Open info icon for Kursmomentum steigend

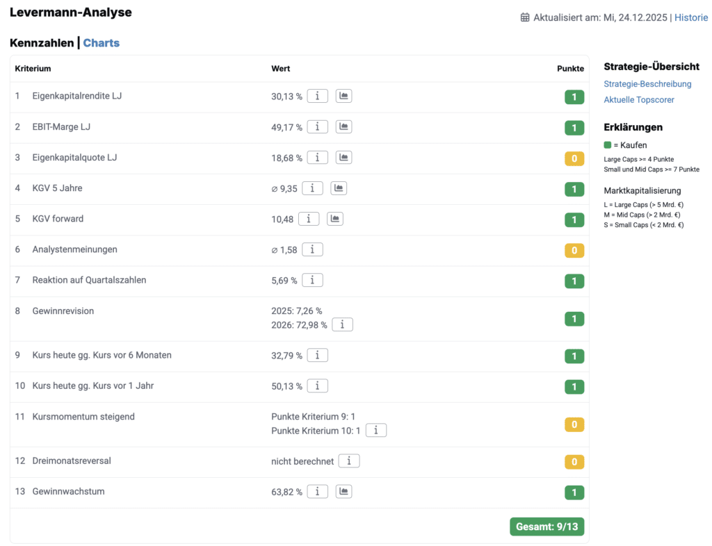pyautogui.click(x=376, y=430)
